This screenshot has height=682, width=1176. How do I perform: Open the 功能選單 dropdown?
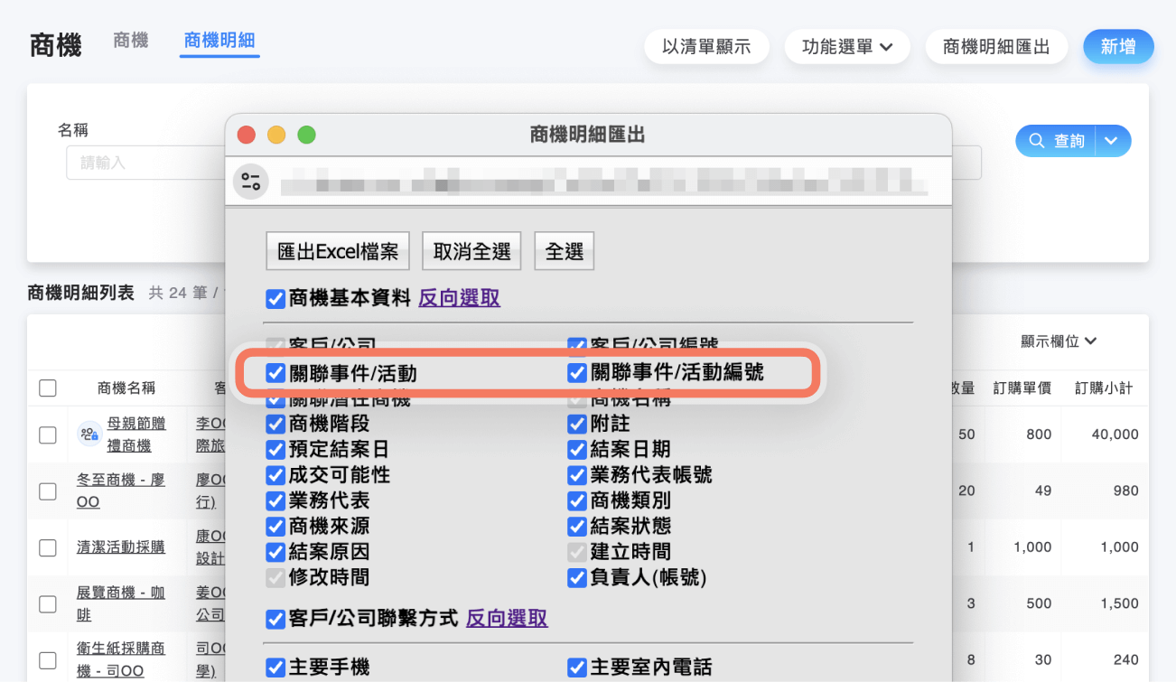pyautogui.click(x=847, y=47)
